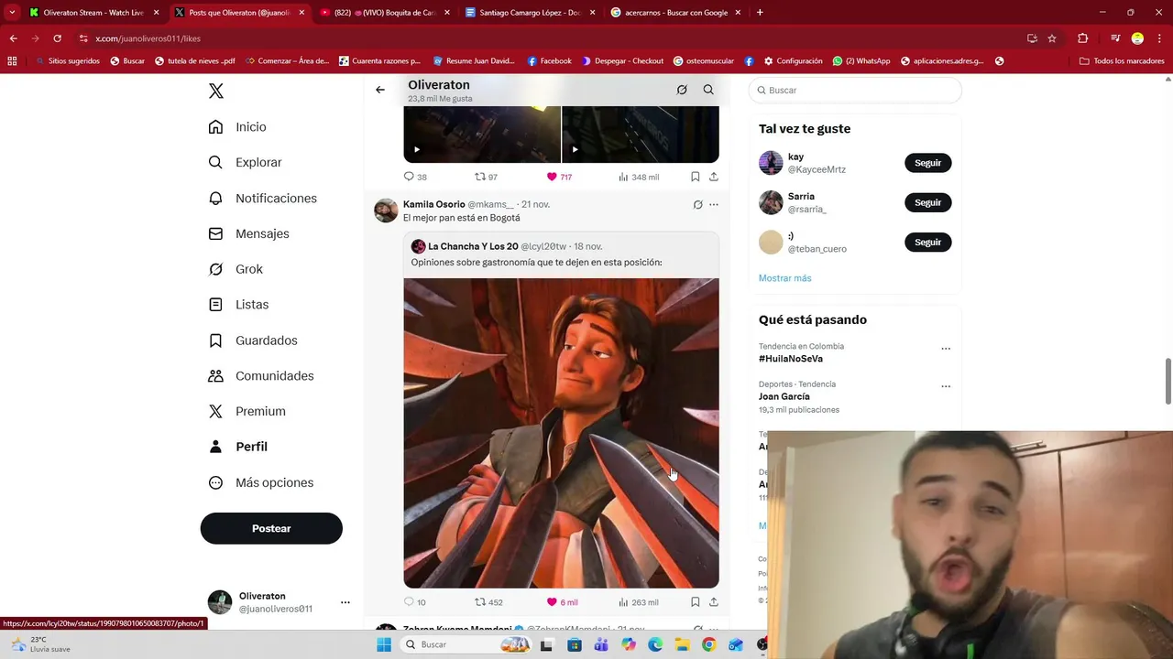
Task: View stats of 348 mil views post
Action: click(x=639, y=177)
